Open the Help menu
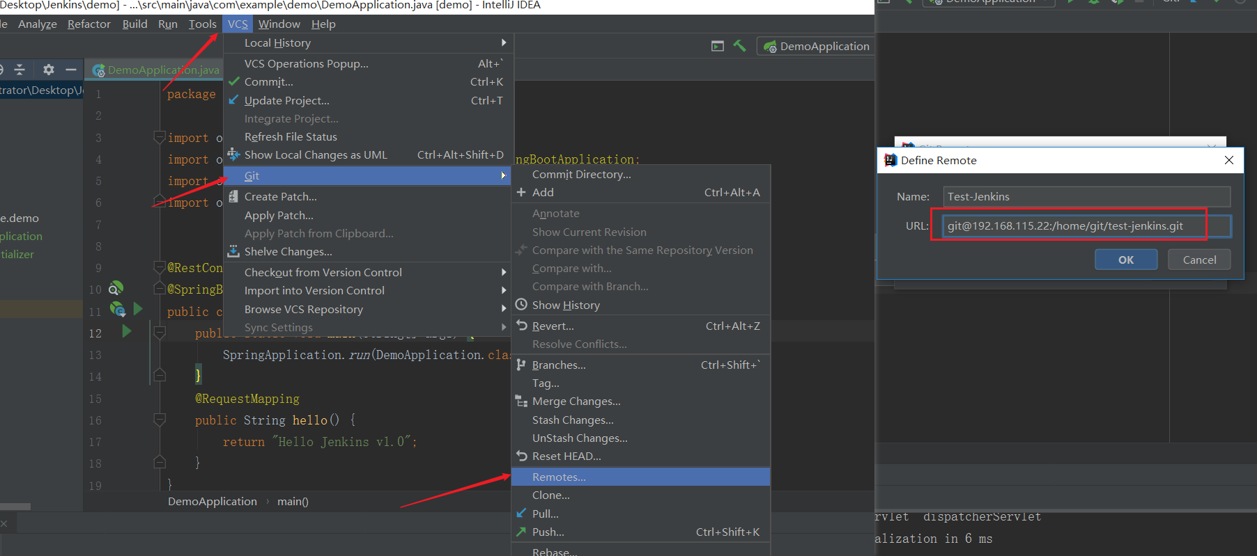The image size is (1257, 556). (x=323, y=24)
